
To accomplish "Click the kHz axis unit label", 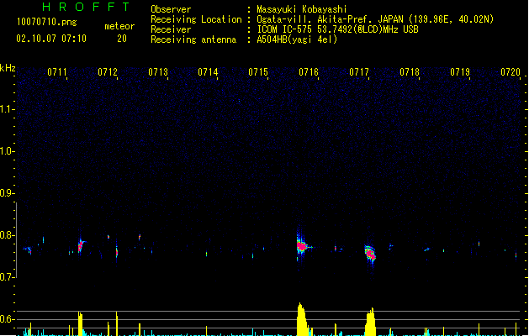I will pyautogui.click(x=8, y=68).
